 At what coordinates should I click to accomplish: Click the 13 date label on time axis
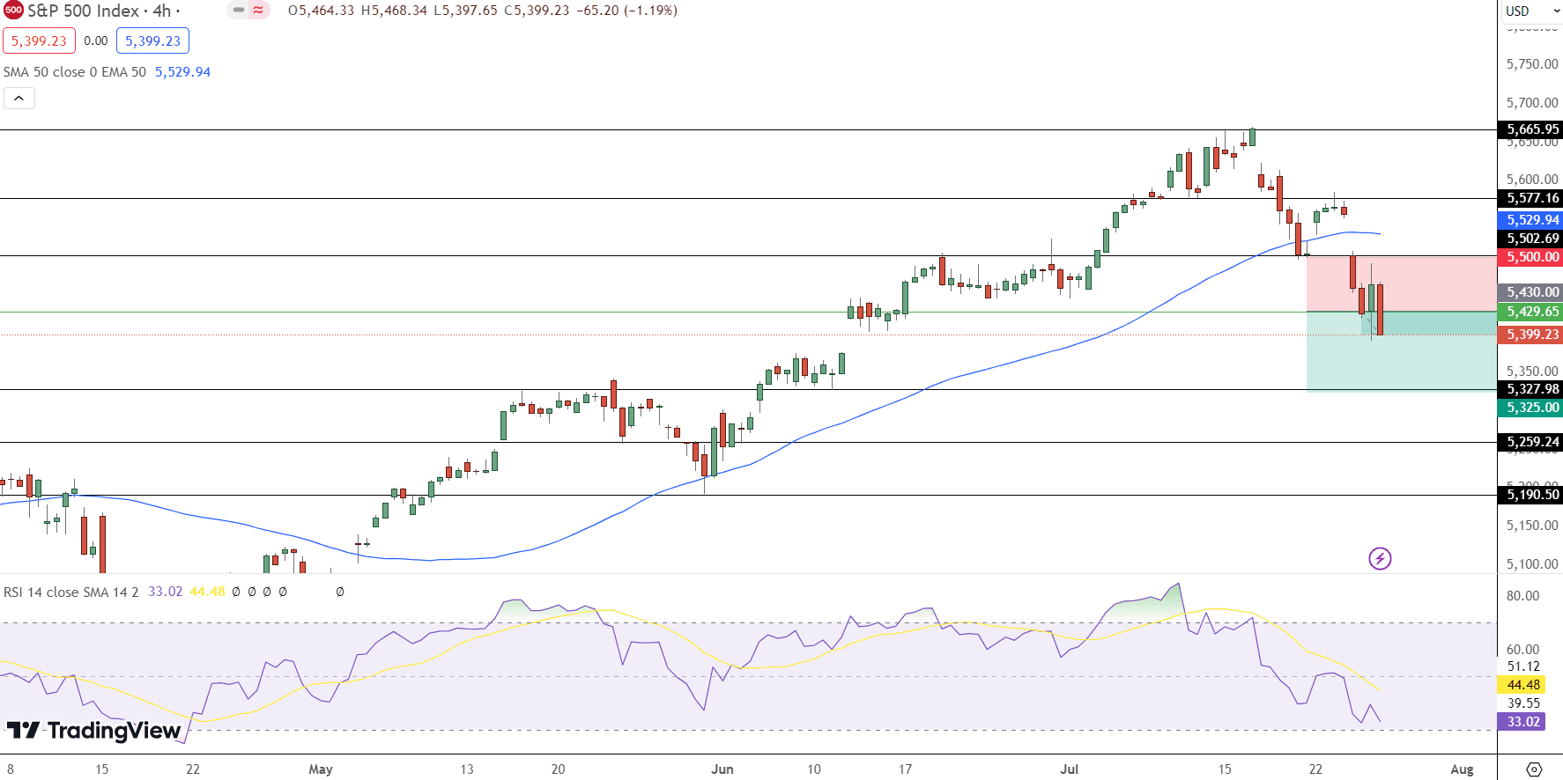click(467, 769)
